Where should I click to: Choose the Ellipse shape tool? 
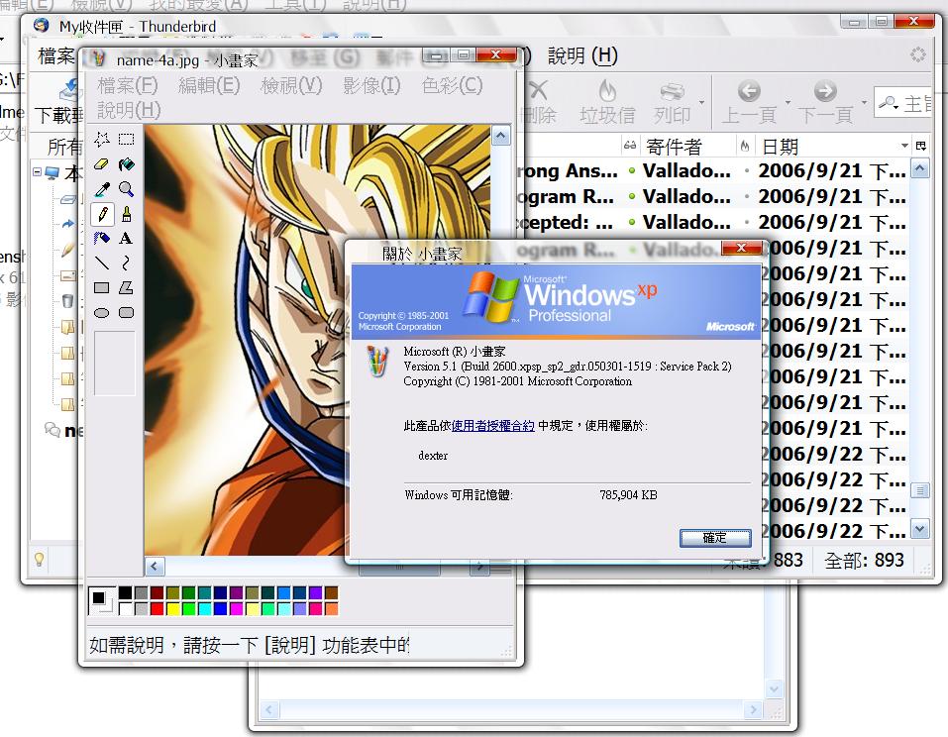tap(102, 313)
